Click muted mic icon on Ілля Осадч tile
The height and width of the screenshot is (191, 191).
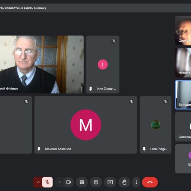pyautogui.click(x=114, y=41)
